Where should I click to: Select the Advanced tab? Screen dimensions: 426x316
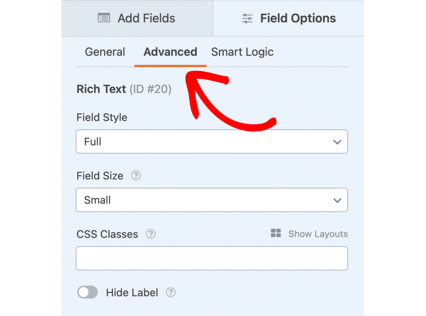[170, 52]
